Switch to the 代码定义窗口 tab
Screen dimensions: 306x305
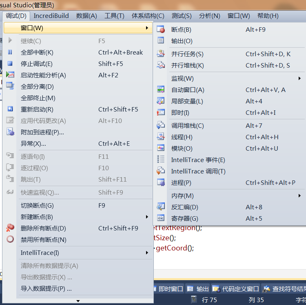(235, 289)
